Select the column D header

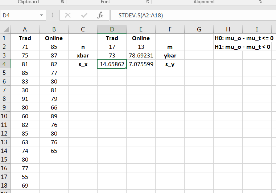tap(112, 30)
